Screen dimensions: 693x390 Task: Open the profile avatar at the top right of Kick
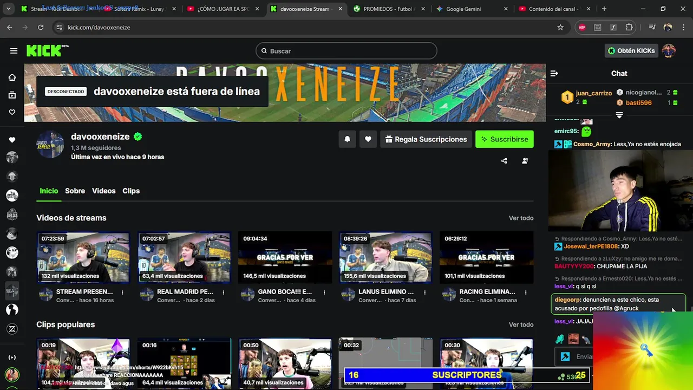[x=669, y=51]
